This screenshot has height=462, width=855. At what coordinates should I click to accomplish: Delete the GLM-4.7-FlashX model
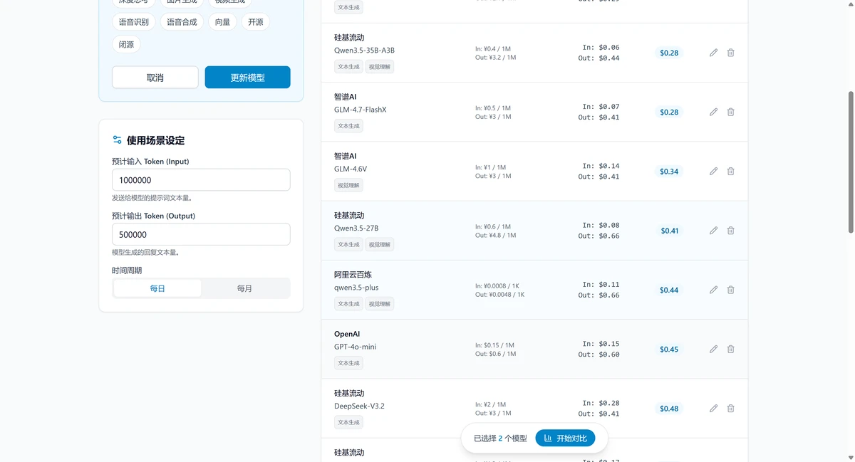point(730,112)
